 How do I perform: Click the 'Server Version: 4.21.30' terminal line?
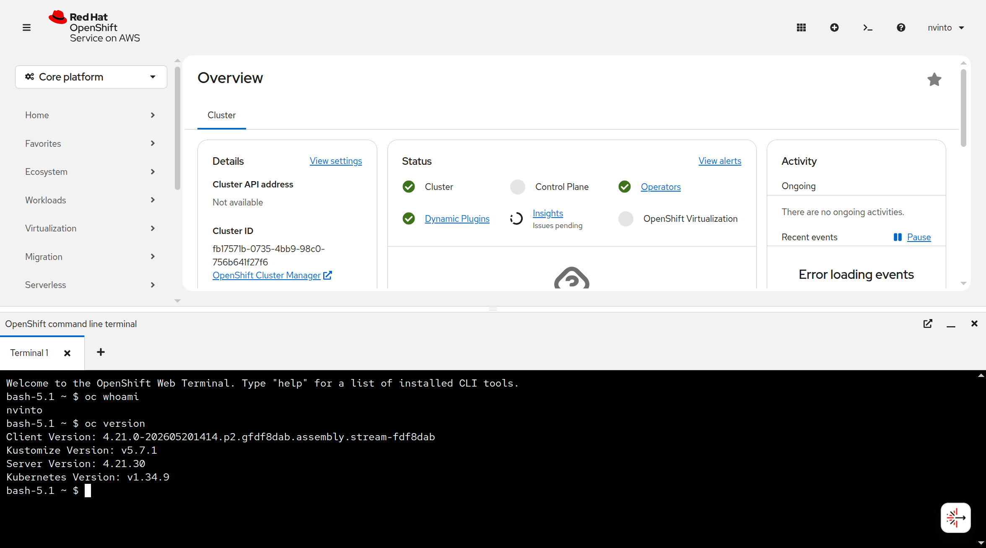click(76, 464)
